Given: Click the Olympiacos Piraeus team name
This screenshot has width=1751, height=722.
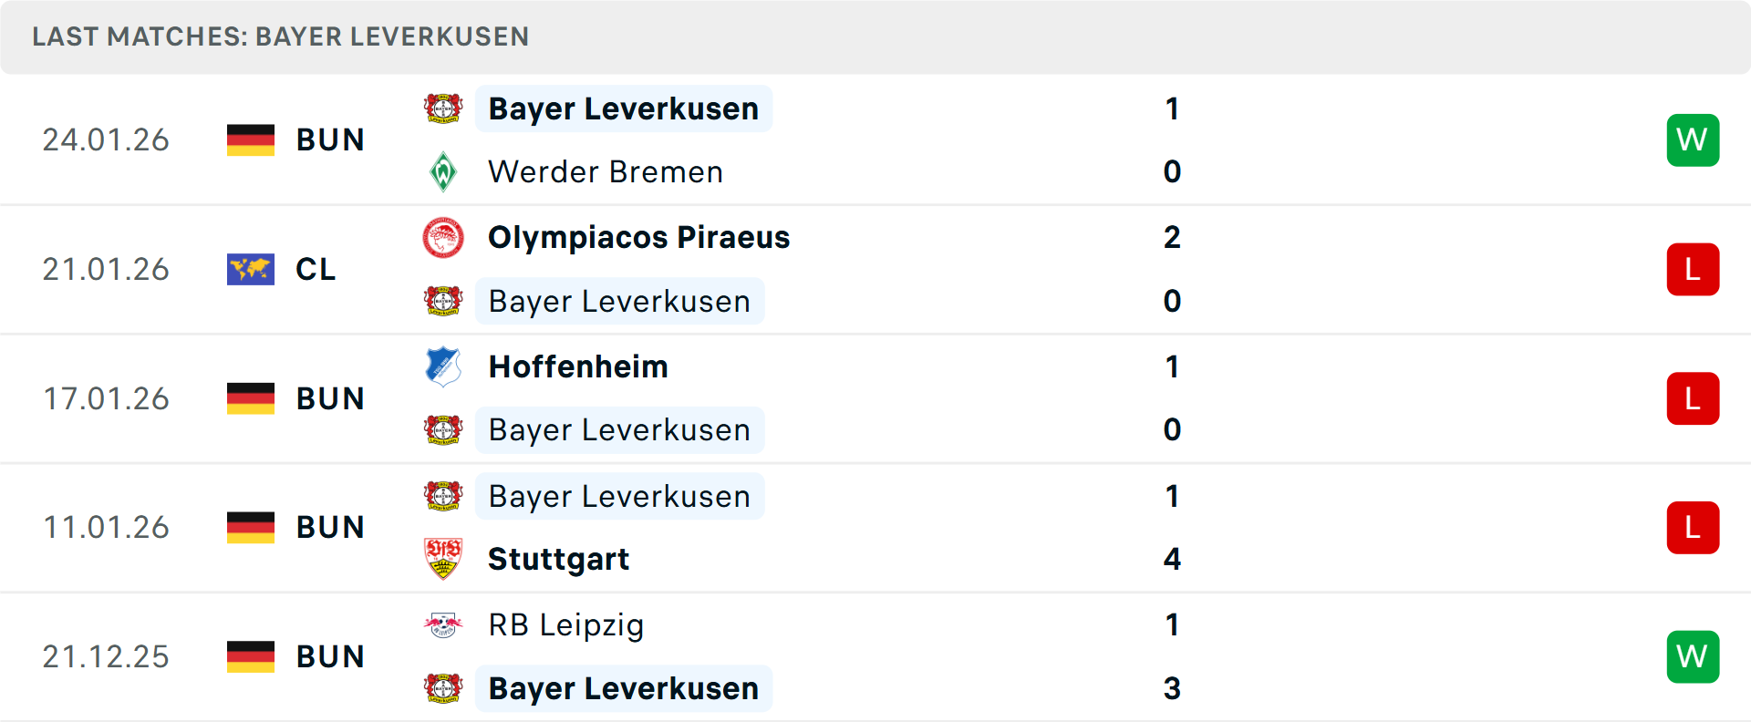Looking at the screenshot, I should (638, 237).
